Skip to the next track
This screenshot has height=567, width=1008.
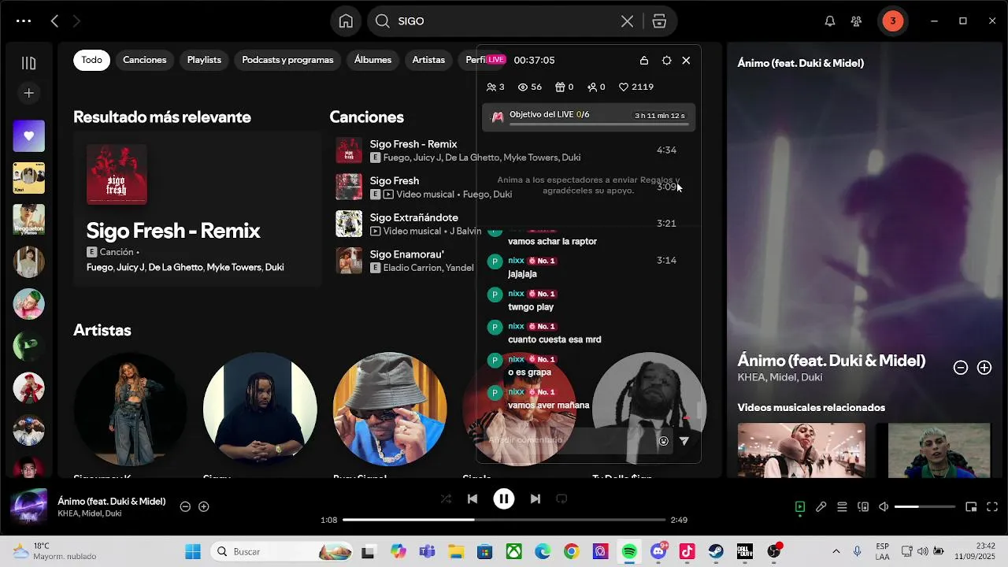point(535,498)
